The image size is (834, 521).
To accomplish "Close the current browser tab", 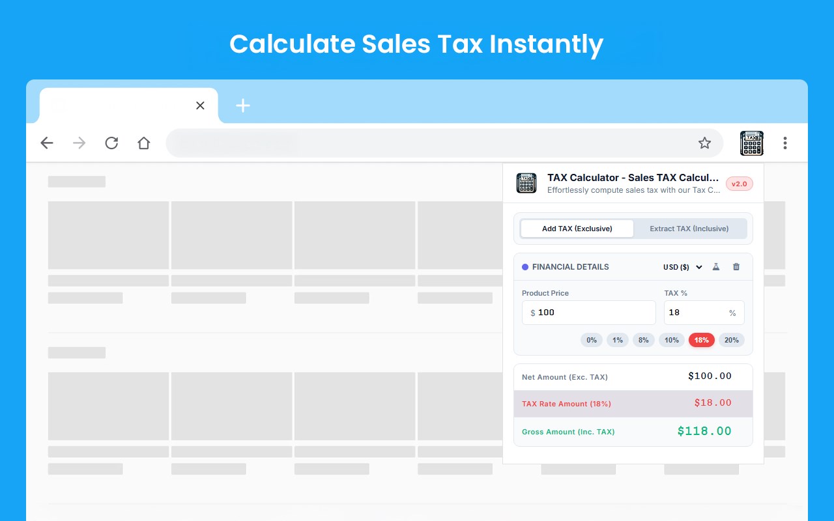I will tap(200, 106).
